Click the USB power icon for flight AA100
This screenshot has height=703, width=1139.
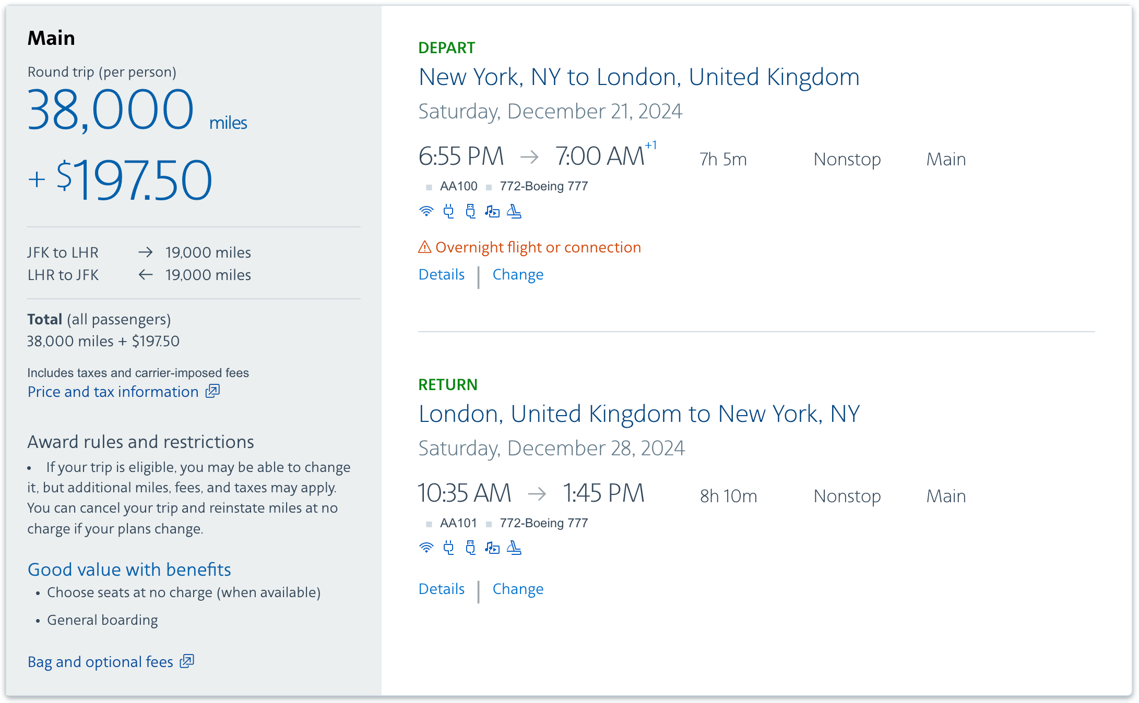pos(470,211)
